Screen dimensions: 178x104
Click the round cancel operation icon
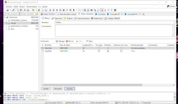[x=115, y=10]
